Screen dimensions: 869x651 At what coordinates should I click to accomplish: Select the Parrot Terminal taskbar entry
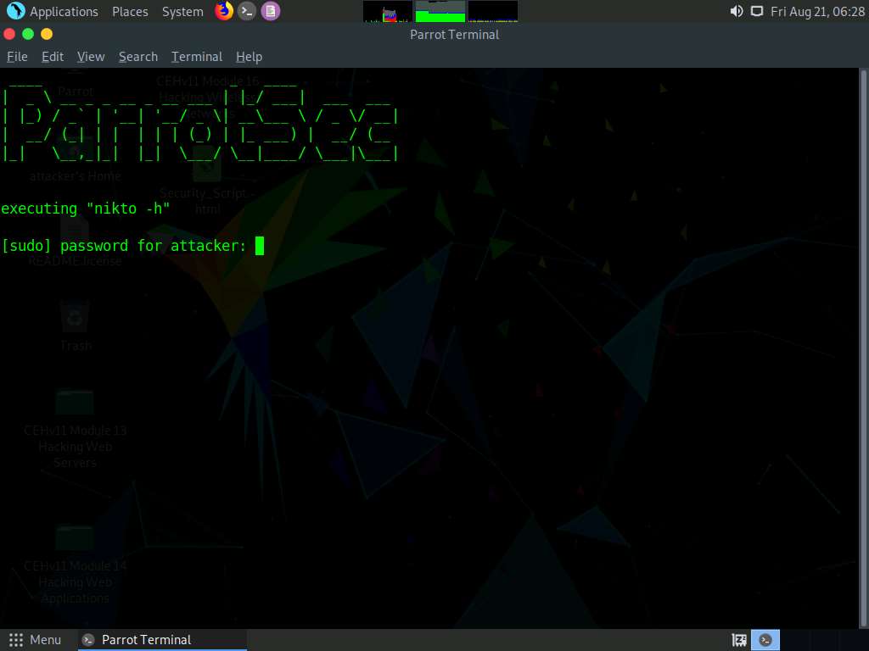pyautogui.click(x=162, y=640)
